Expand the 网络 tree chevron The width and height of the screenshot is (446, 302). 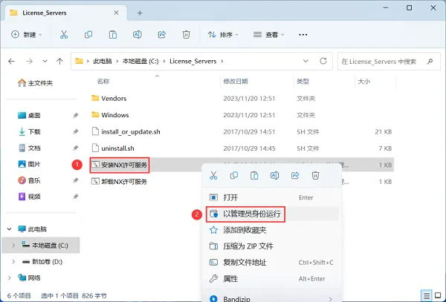[x=9, y=278]
